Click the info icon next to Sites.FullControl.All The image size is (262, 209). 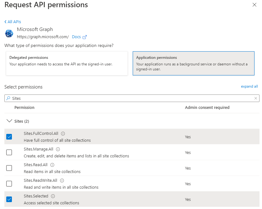tap(63, 134)
